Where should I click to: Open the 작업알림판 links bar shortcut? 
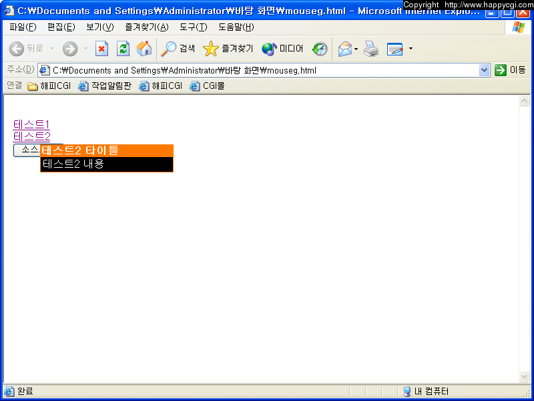click(x=105, y=86)
